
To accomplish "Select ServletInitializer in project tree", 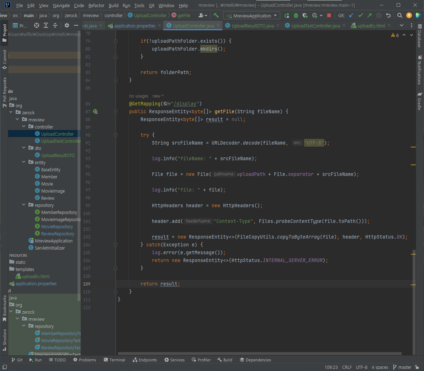I will pyautogui.click(x=49, y=248).
